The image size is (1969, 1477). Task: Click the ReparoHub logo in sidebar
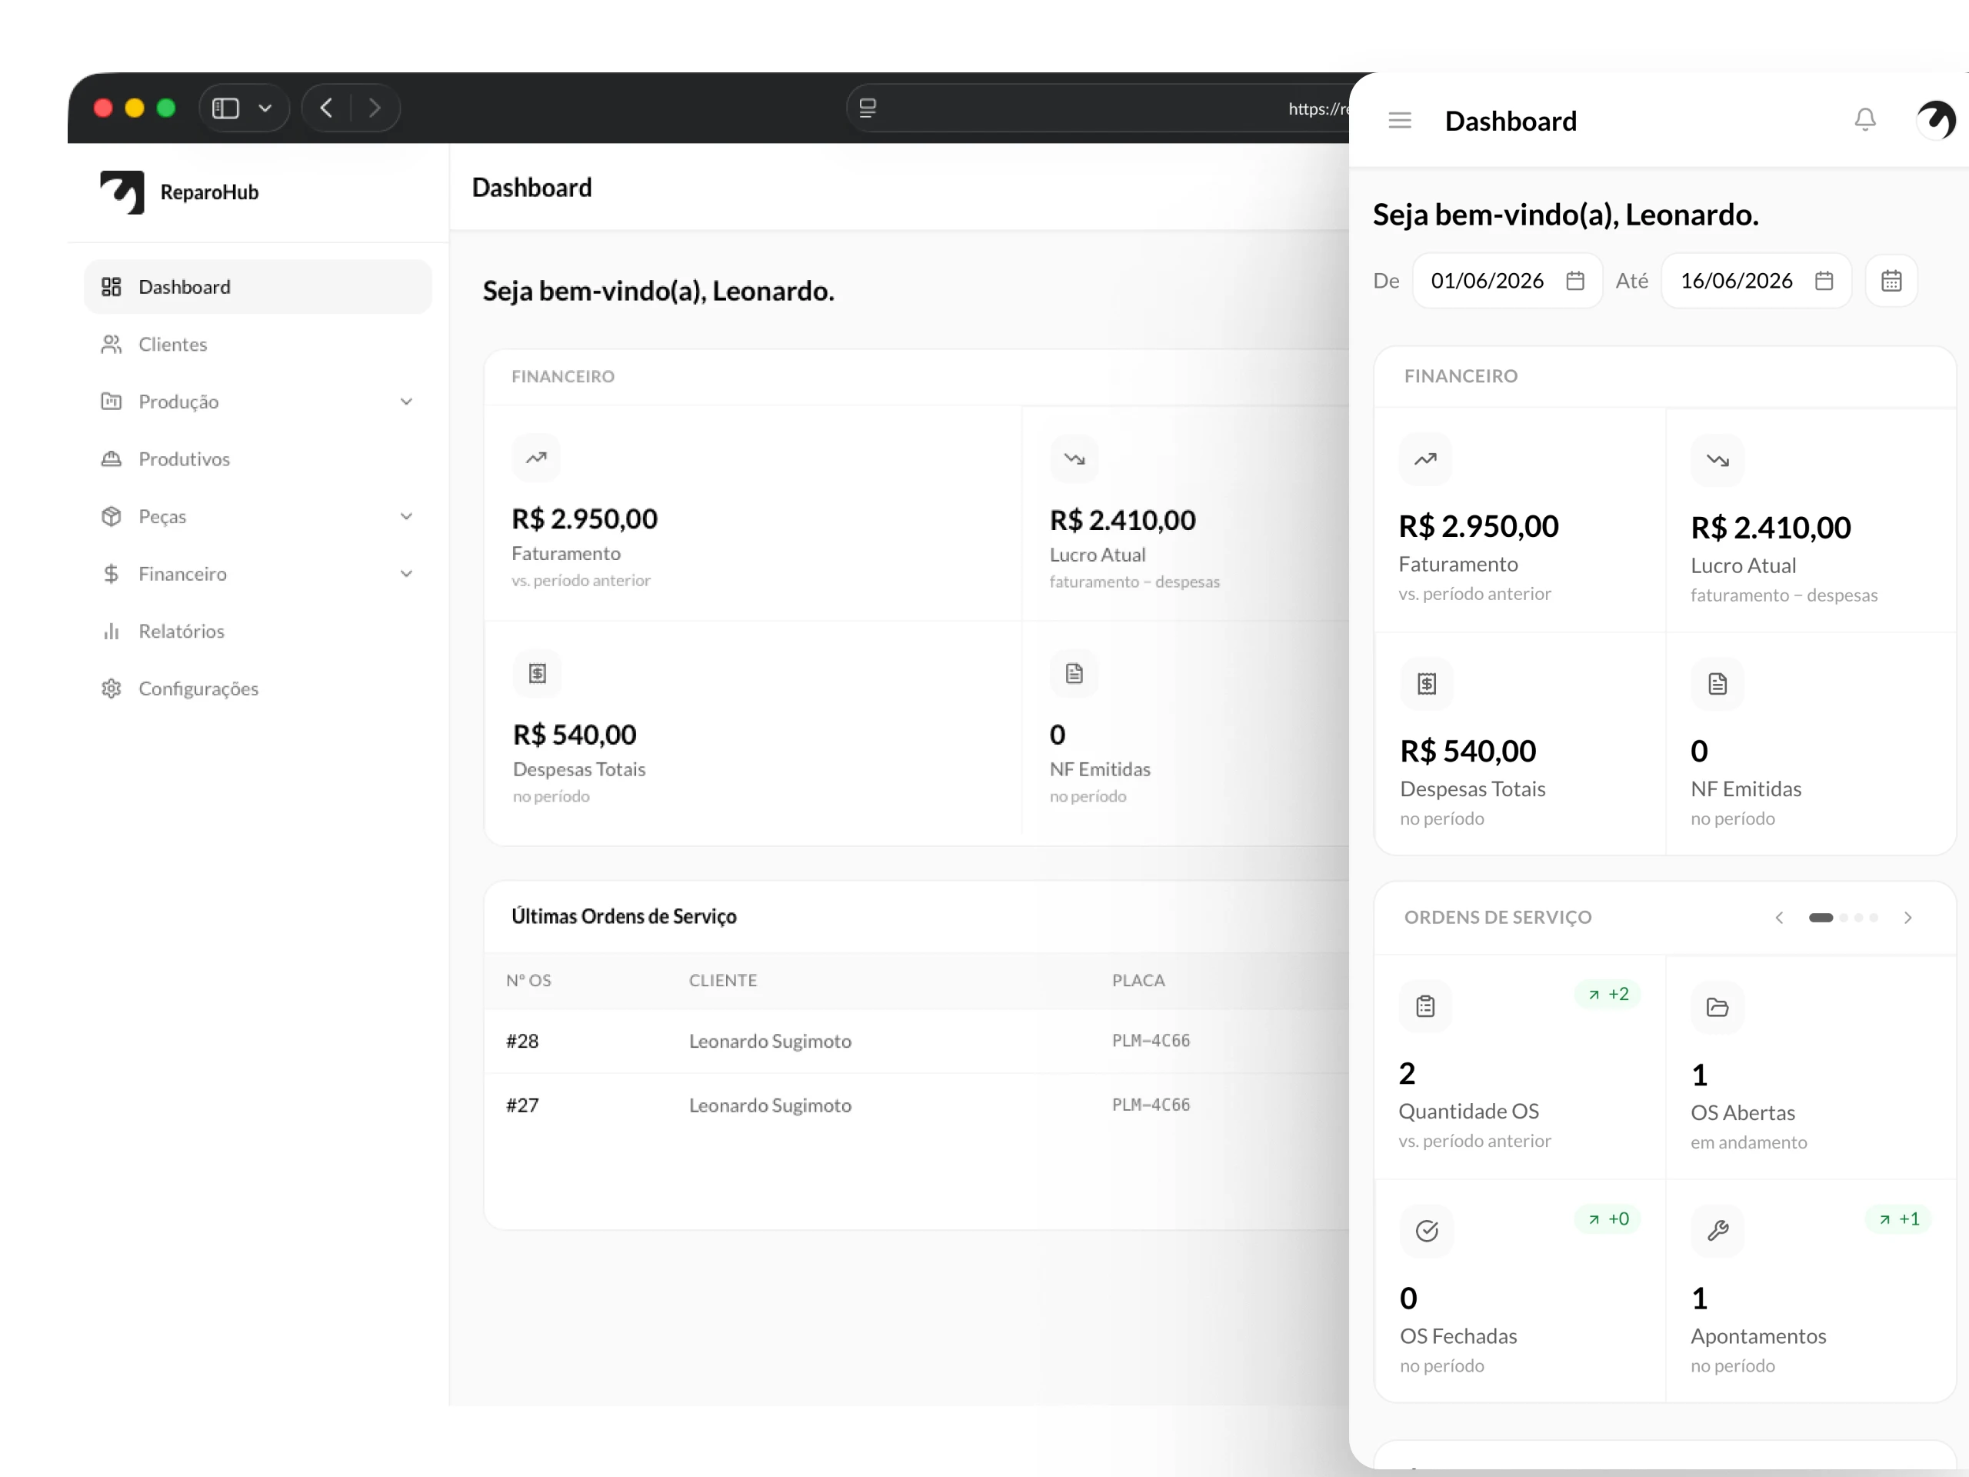pos(122,192)
